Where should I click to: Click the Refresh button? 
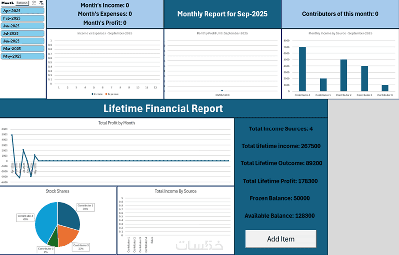22,3
